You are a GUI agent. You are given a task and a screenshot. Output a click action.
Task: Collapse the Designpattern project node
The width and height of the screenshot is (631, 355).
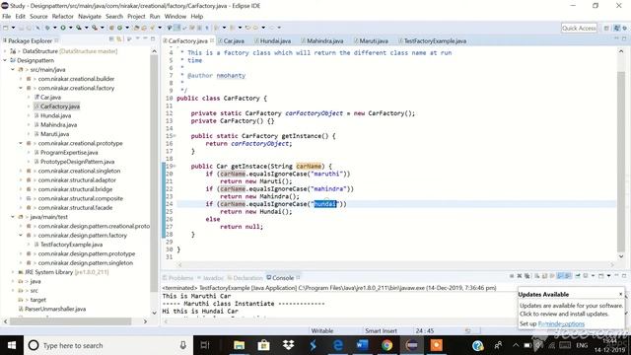click(x=5, y=60)
